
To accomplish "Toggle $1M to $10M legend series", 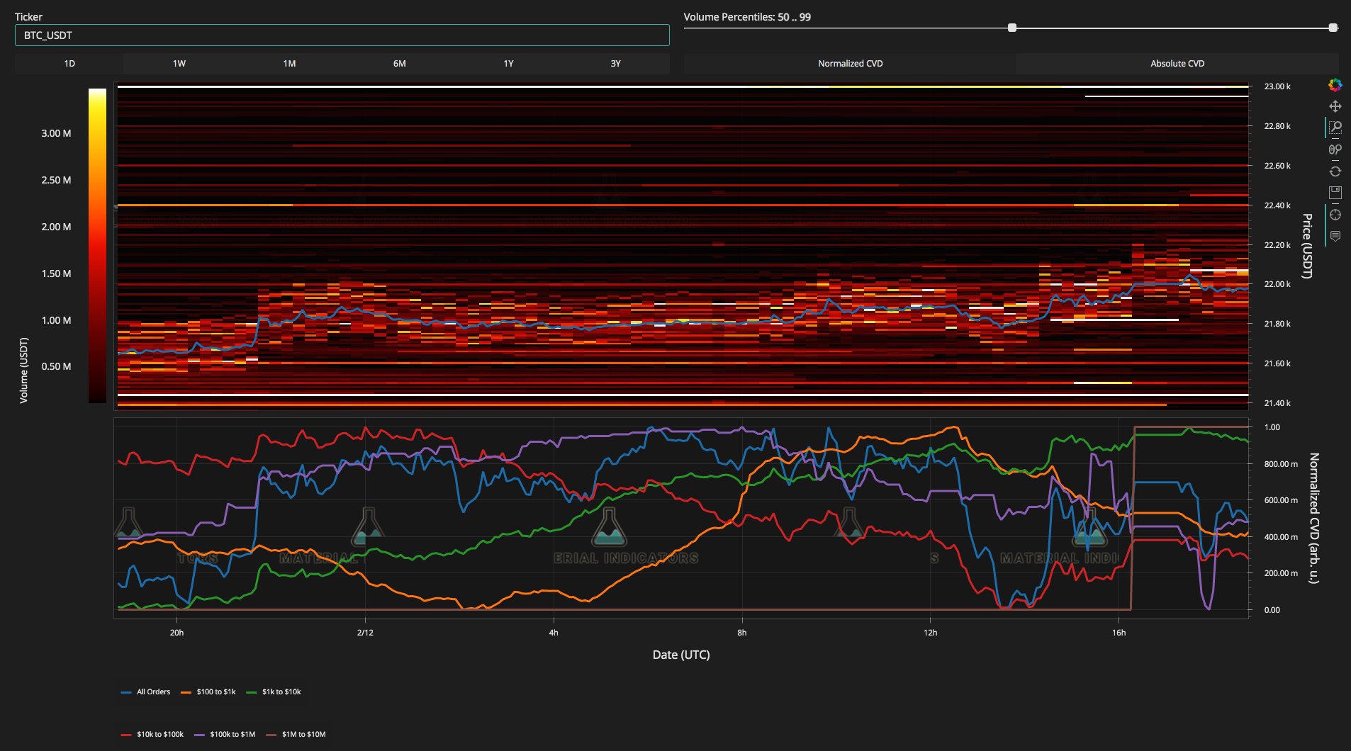I will (x=296, y=735).
